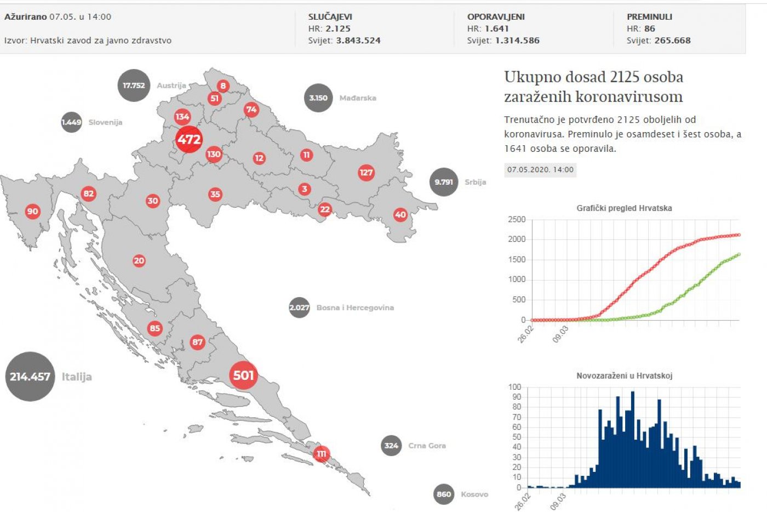Viewport: 767px width, 512px height.
Task: Select the red 87 cases bubble
Action: click(x=197, y=343)
